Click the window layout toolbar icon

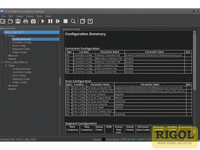(82, 21)
